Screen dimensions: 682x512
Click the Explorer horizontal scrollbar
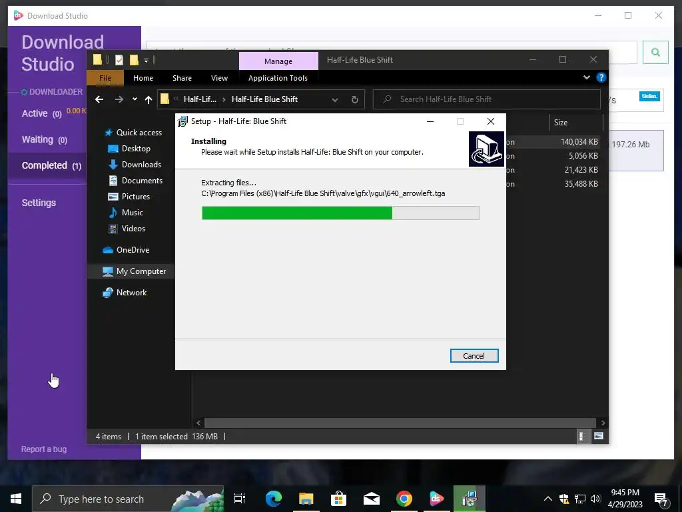(x=400, y=423)
